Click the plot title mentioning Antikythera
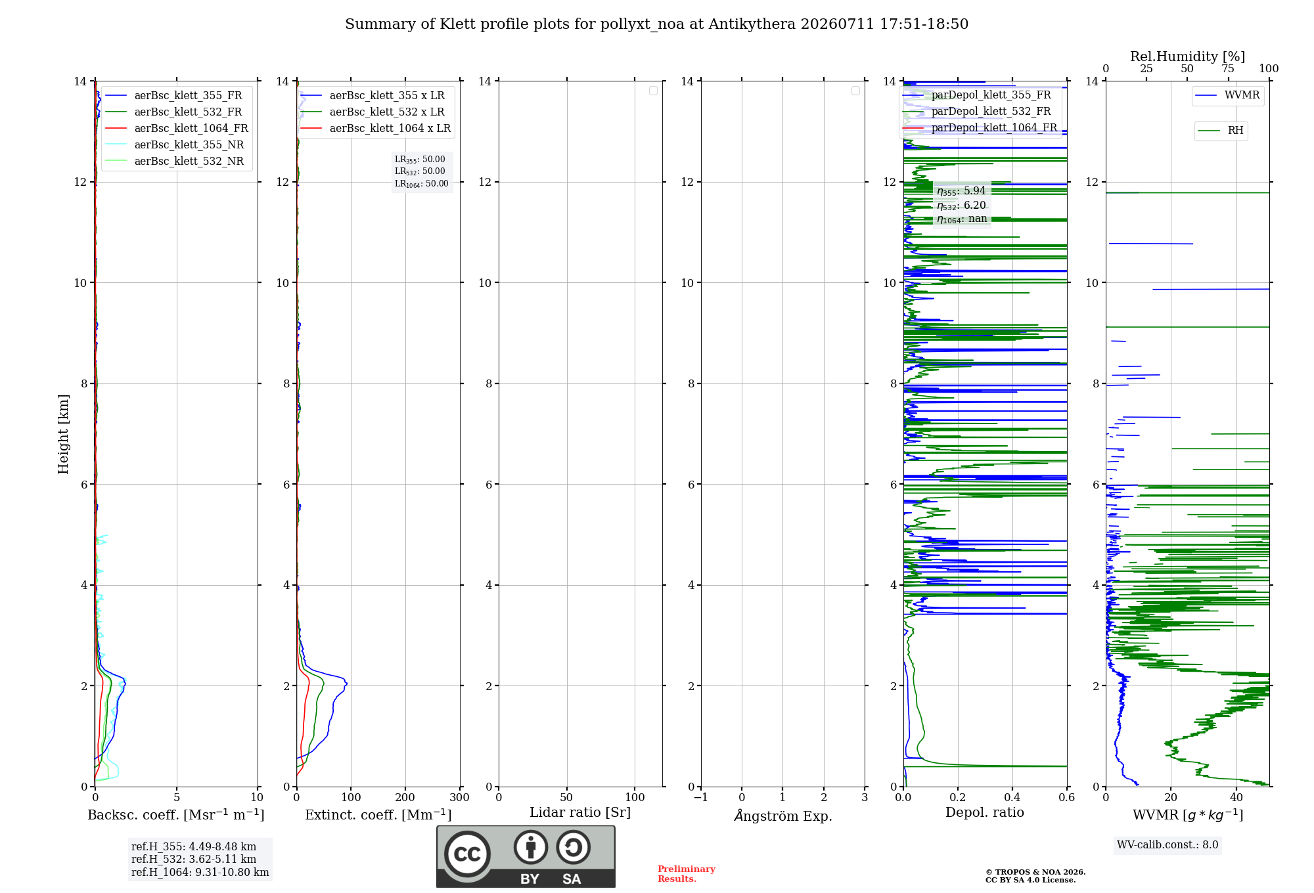The height and width of the screenshot is (893, 1314). click(x=656, y=24)
